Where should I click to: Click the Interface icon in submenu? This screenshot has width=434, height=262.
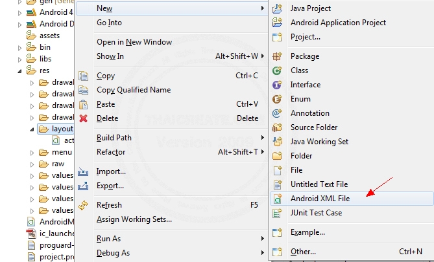click(x=278, y=85)
